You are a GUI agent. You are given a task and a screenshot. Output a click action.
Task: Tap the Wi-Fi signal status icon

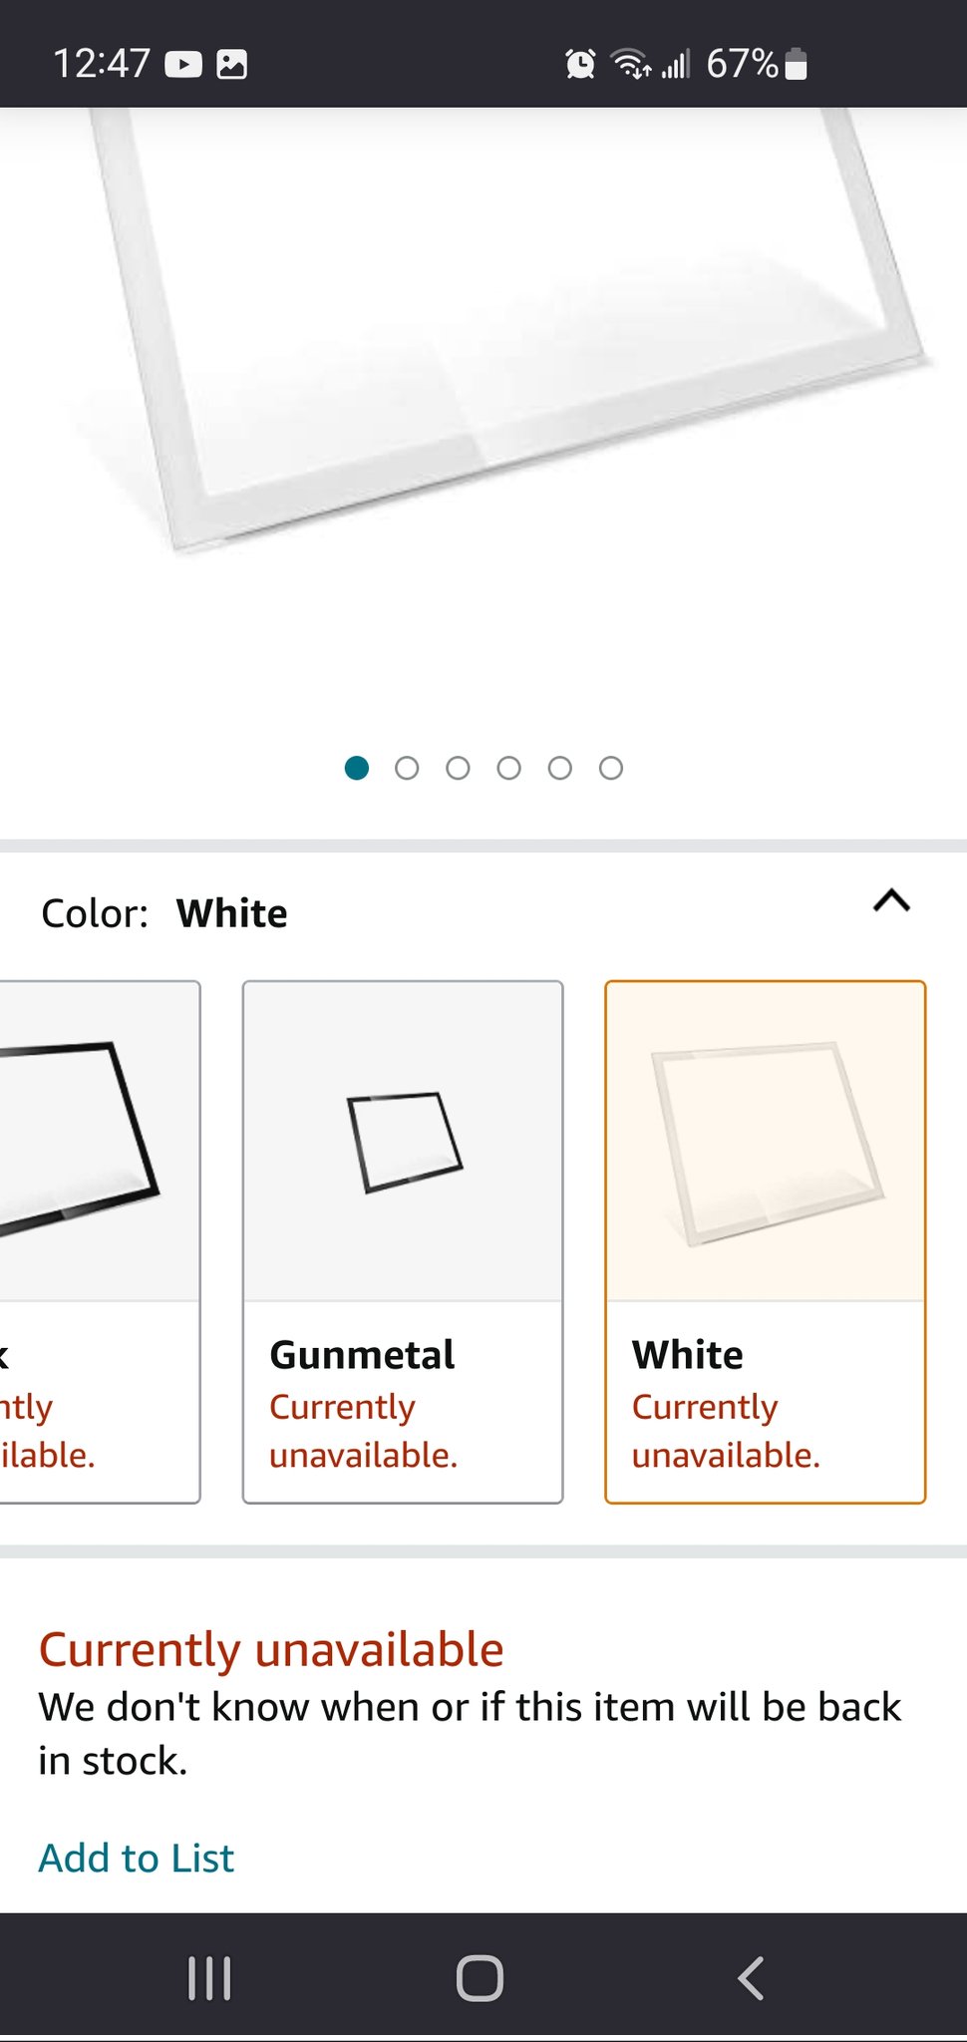tap(631, 64)
